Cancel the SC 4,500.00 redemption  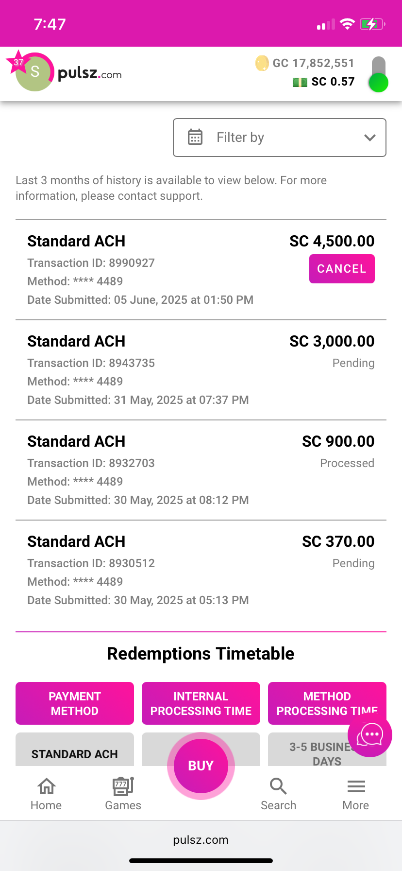[x=342, y=269]
